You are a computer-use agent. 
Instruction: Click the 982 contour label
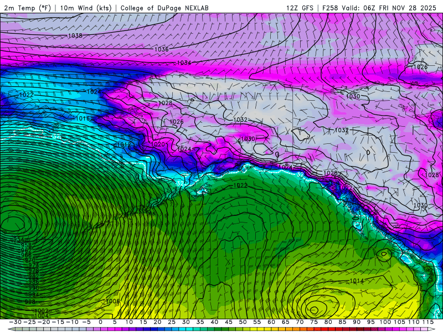click(x=33, y=276)
